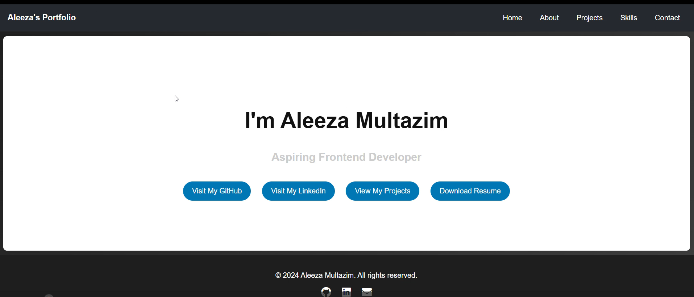Screen dimensions: 694x297
Task: Click the GitHub octocat logo under the copyright
Action: [x=325, y=292]
